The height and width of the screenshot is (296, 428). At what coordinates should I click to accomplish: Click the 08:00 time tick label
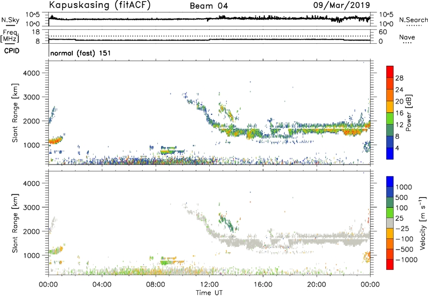[156, 285]
